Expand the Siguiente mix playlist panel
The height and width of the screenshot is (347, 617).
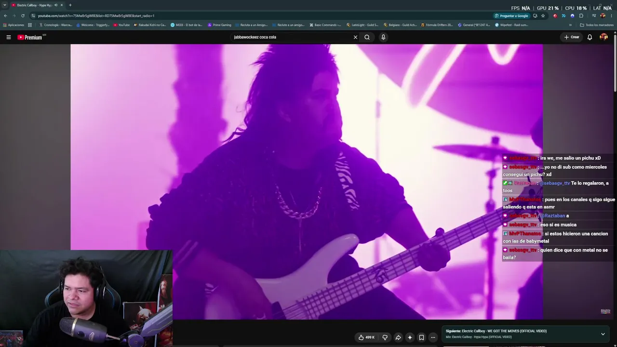603,334
